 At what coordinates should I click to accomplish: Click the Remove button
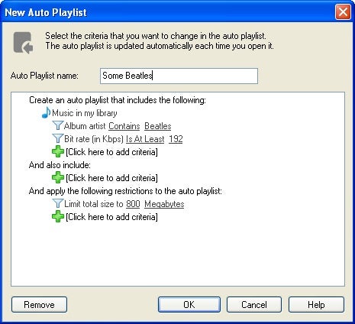point(39,305)
